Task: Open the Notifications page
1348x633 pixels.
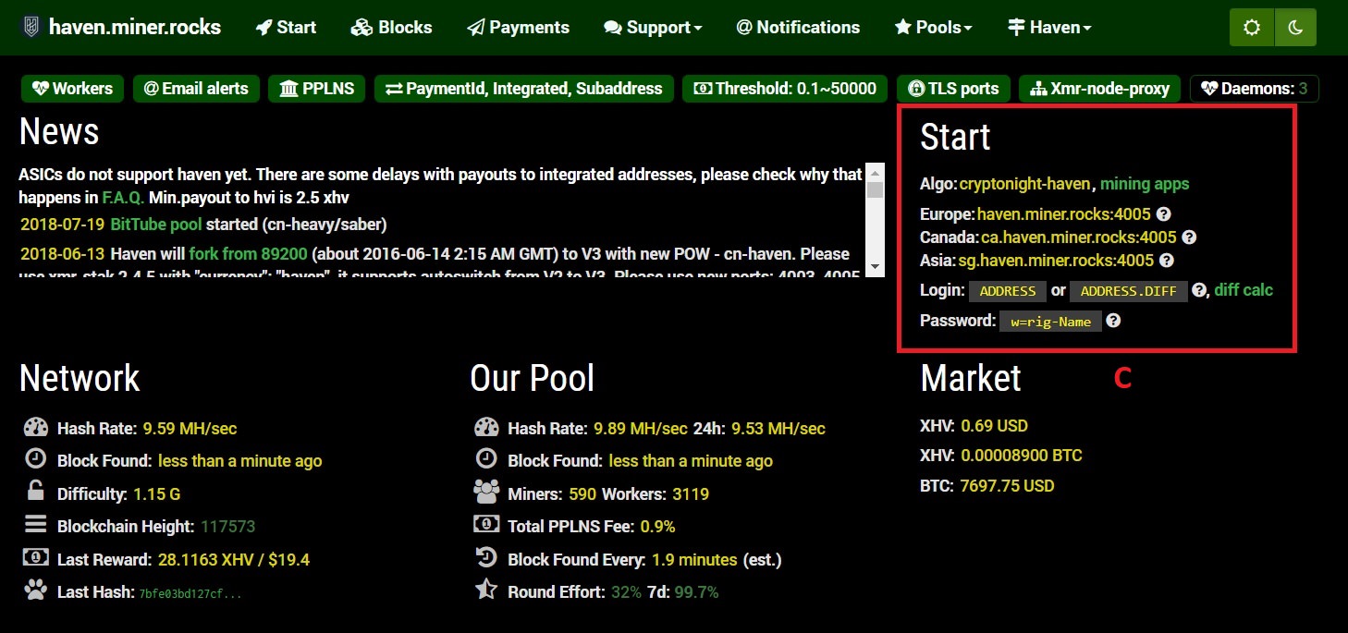Action: click(798, 28)
